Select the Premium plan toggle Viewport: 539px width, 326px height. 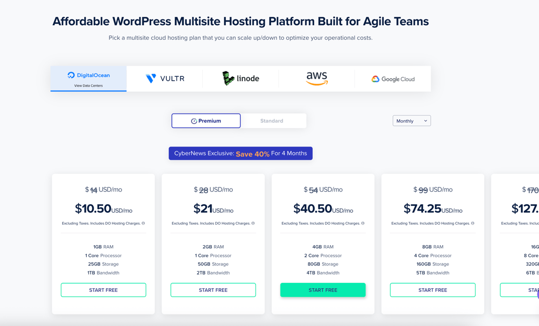pos(206,121)
